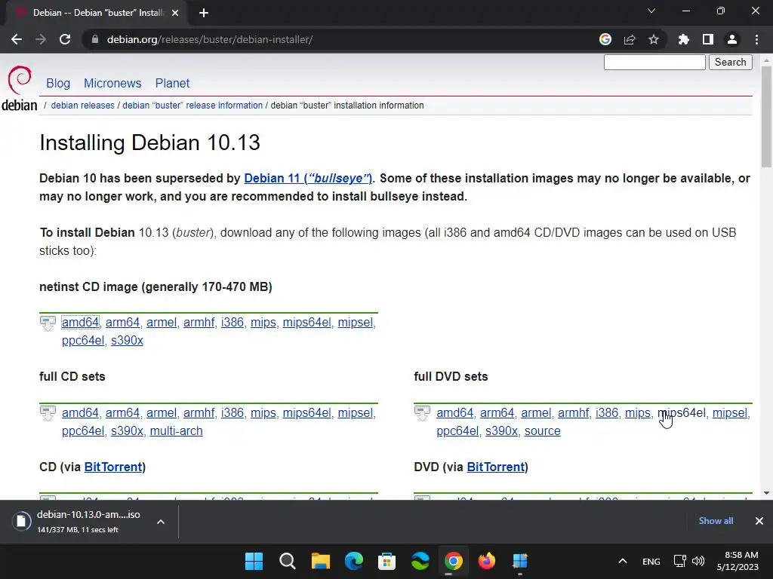Download the netinst i386 image

pos(233,323)
